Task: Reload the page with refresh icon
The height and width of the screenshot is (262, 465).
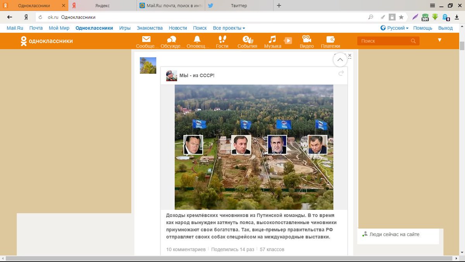Action: pyautogui.click(x=40, y=17)
